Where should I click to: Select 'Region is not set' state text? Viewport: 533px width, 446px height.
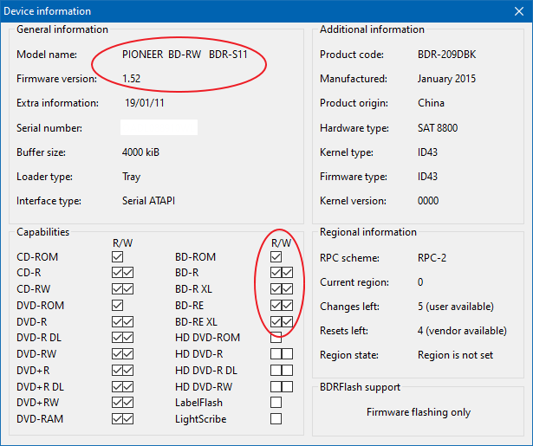[x=455, y=355]
